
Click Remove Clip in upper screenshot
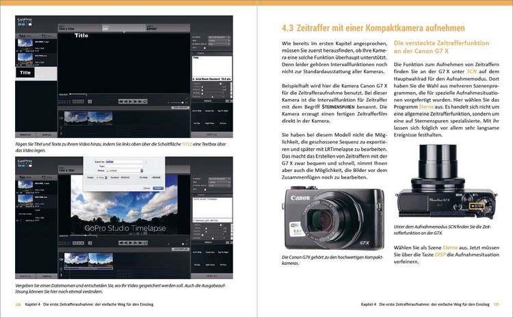pos(25,134)
